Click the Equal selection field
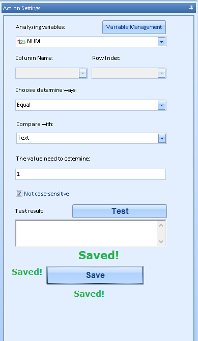This screenshot has width=198, height=341. click(91, 105)
